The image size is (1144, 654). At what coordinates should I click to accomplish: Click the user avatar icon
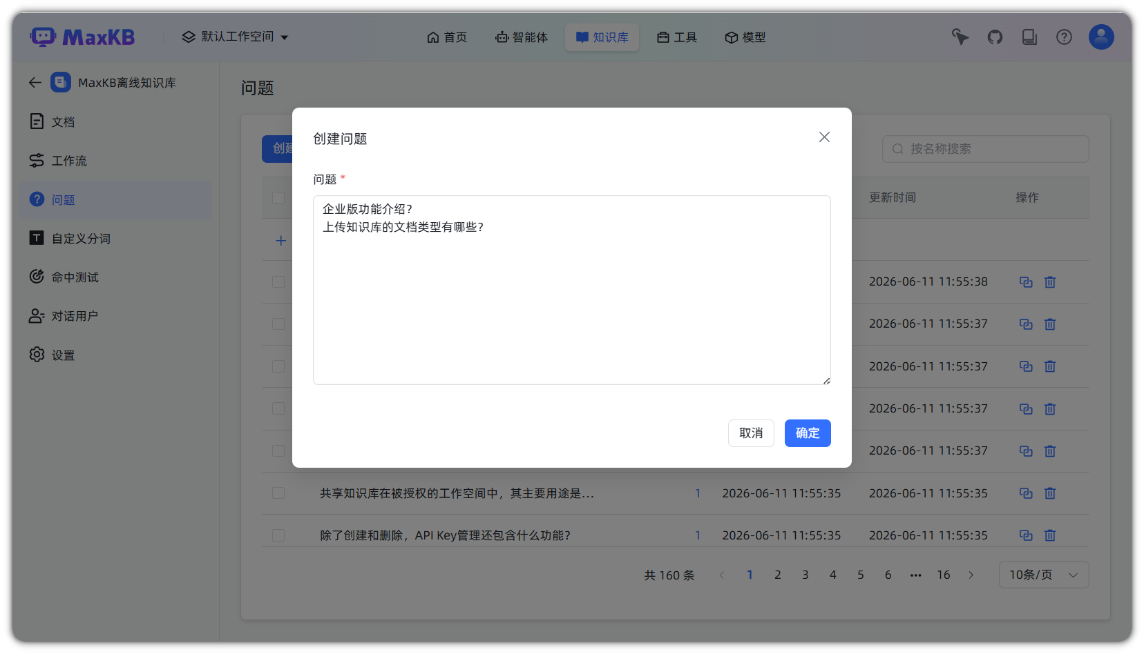coord(1101,37)
